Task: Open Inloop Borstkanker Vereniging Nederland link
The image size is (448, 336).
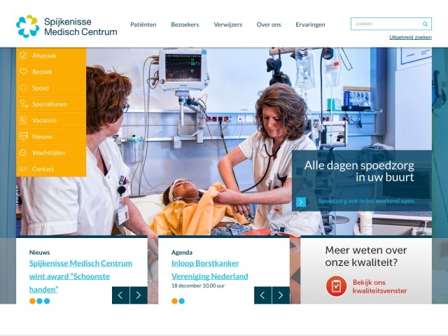Action: [x=210, y=269]
